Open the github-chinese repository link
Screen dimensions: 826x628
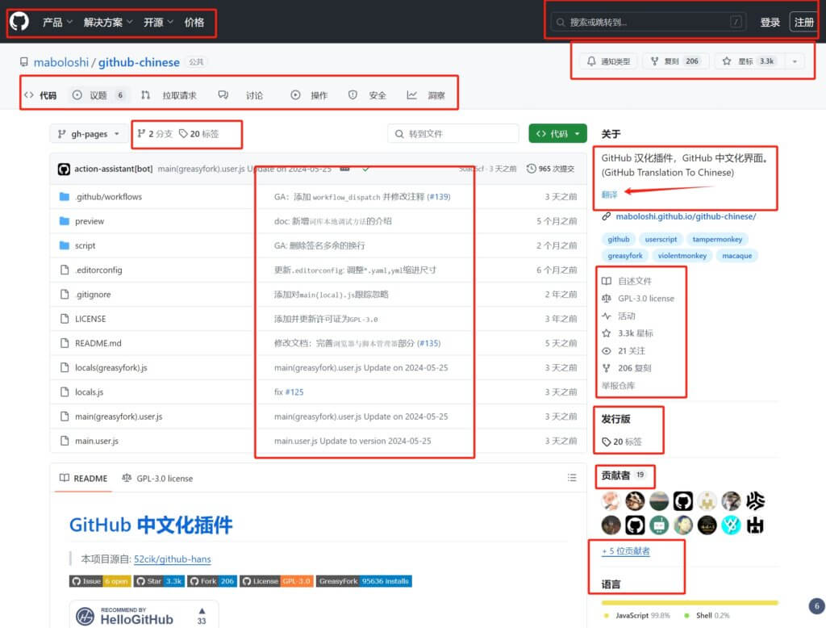click(139, 62)
